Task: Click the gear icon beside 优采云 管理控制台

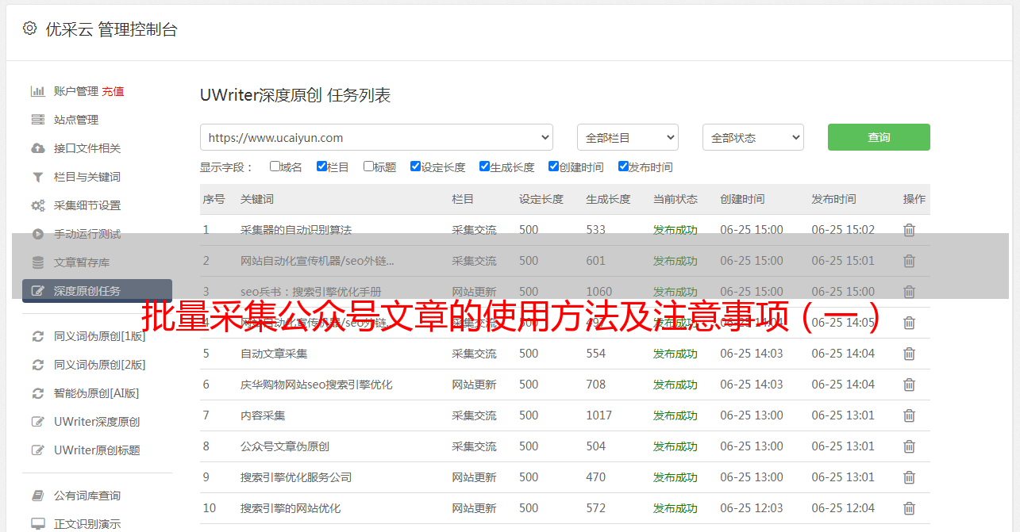Action: [x=29, y=29]
